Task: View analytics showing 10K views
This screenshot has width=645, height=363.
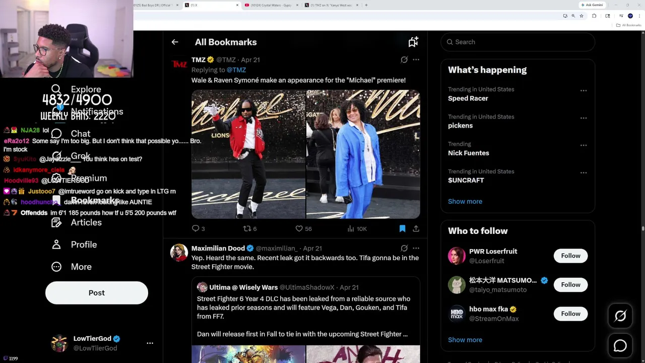Action: (x=357, y=228)
